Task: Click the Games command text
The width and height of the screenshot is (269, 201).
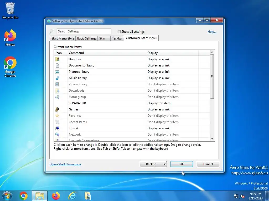Action: point(74,109)
